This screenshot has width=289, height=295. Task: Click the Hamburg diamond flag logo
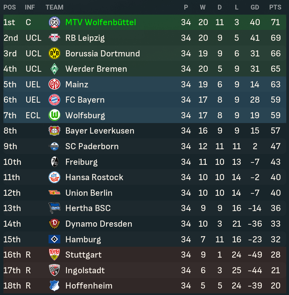54,239
